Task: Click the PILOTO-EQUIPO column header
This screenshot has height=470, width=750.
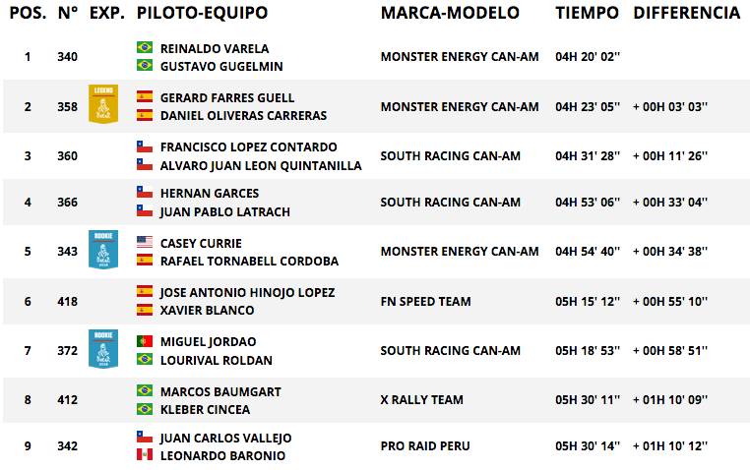Action: 203,13
